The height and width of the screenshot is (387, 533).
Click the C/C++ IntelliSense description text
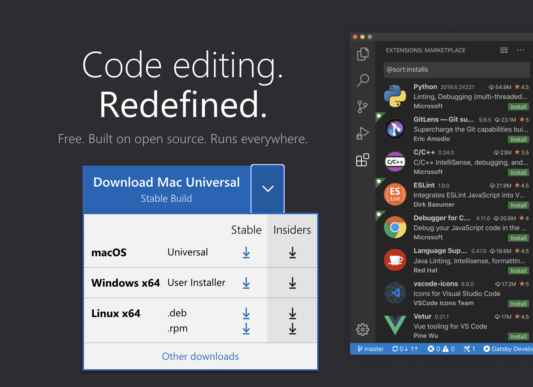click(x=471, y=162)
